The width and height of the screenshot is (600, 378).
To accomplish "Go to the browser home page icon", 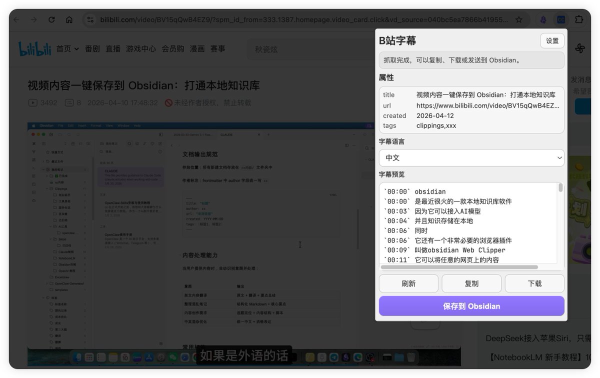I will [x=69, y=19].
